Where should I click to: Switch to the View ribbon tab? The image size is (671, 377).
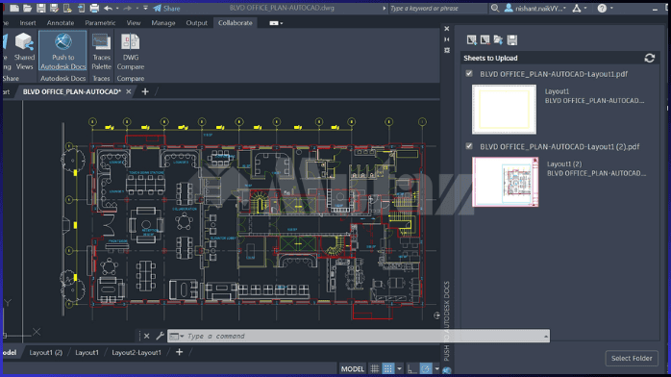pyautogui.click(x=133, y=23)
